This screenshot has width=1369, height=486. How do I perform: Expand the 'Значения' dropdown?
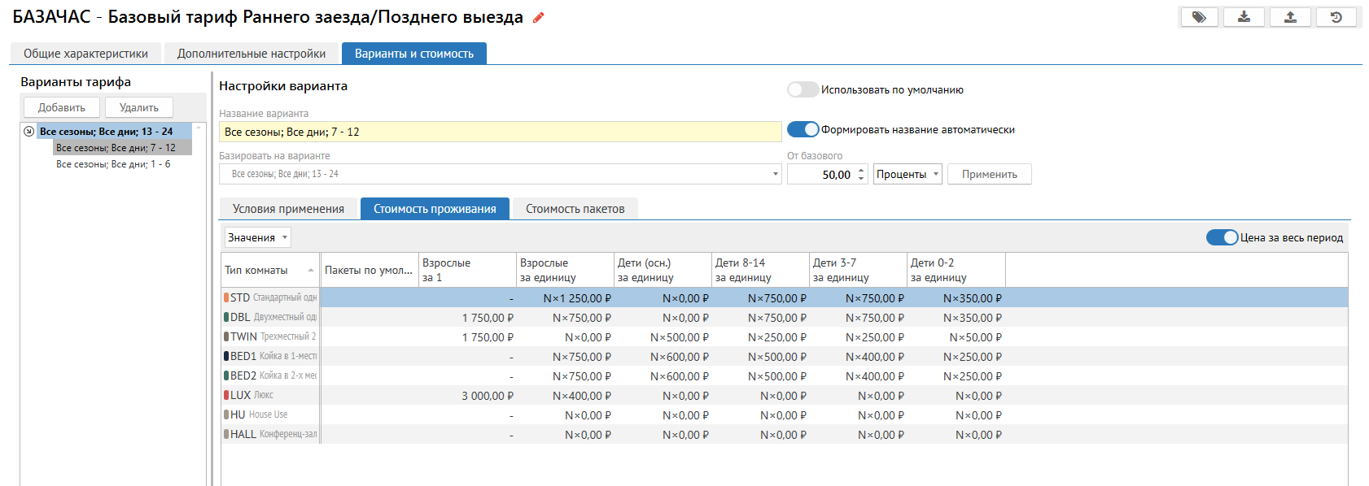(257, 238)
